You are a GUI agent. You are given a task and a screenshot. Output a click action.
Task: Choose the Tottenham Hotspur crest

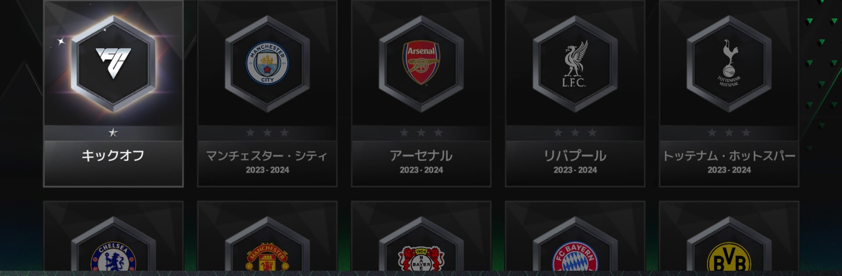(x=729, y=63)
